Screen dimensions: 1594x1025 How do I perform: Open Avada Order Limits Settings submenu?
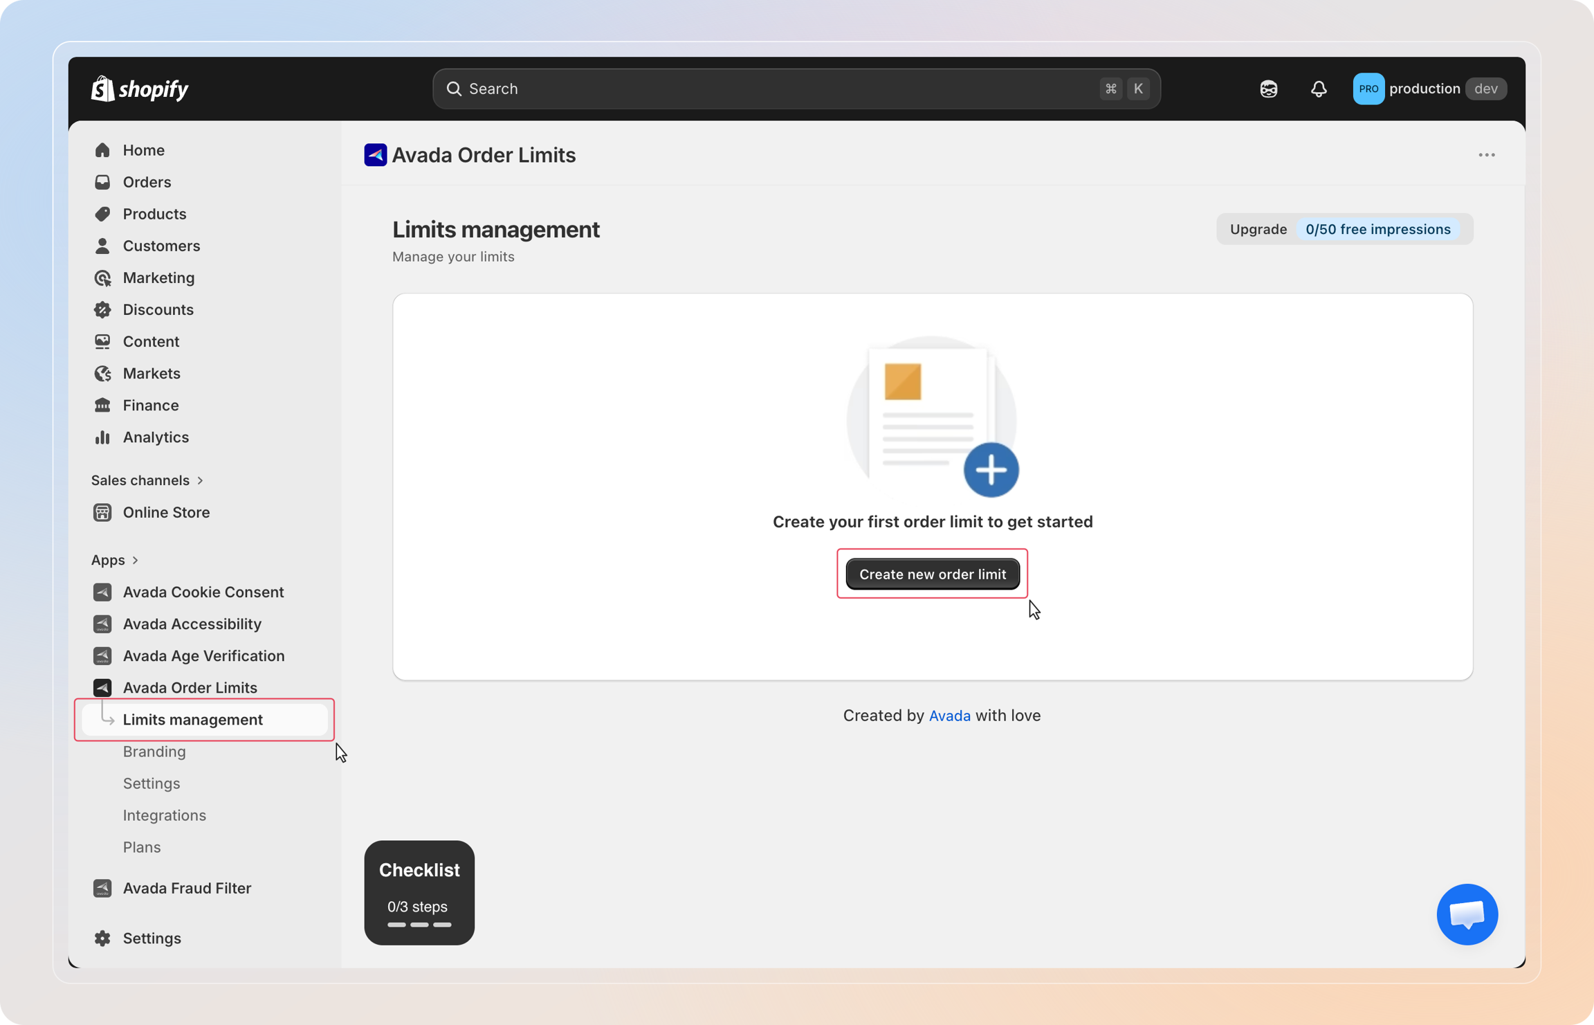[152, 783]
